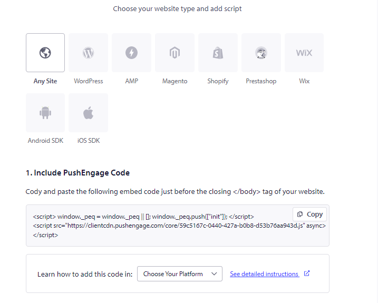
Task: Click the external link icon beside instructions
Action: pos(307,273)
